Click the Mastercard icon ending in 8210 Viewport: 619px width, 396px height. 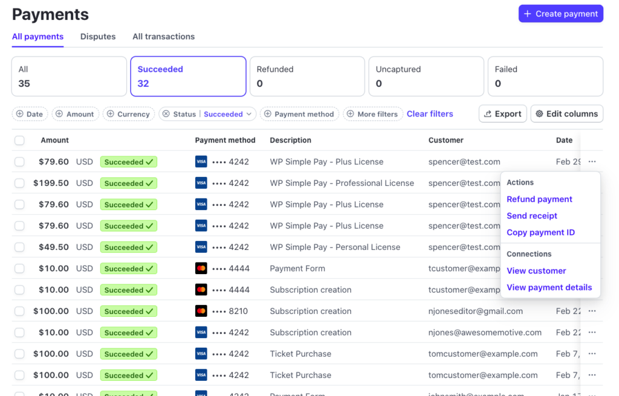pyautogui.click(x=201, y=311)
